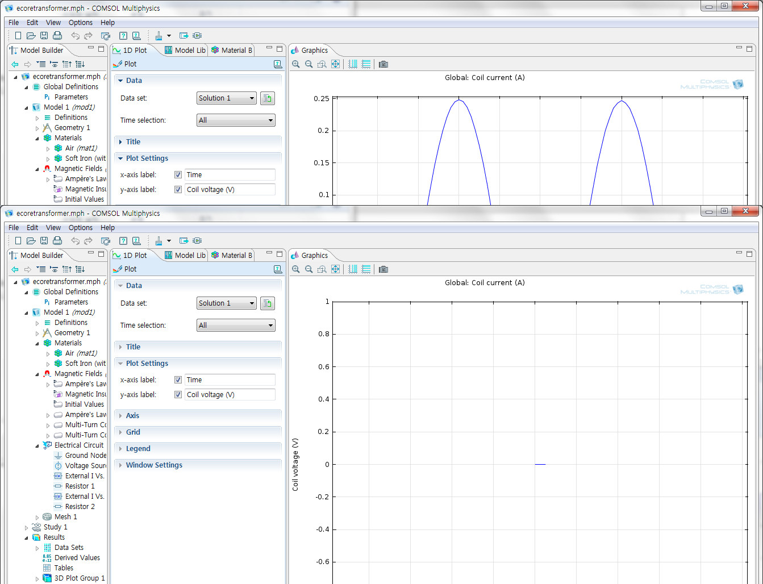Viewport: 763px width, 584px height.
Task: Toggle x-axis label checkbox in lower window
Action: pyautogui.click(x=178, y=380)
